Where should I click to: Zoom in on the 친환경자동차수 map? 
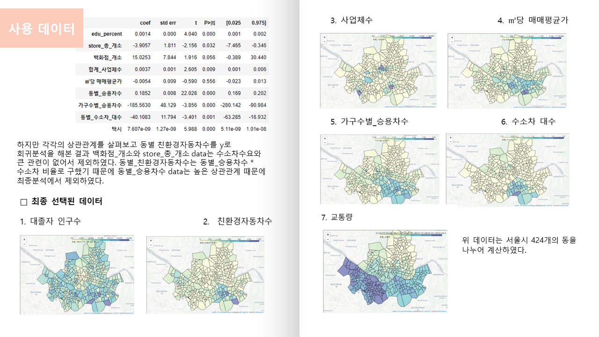click(150, 239)
